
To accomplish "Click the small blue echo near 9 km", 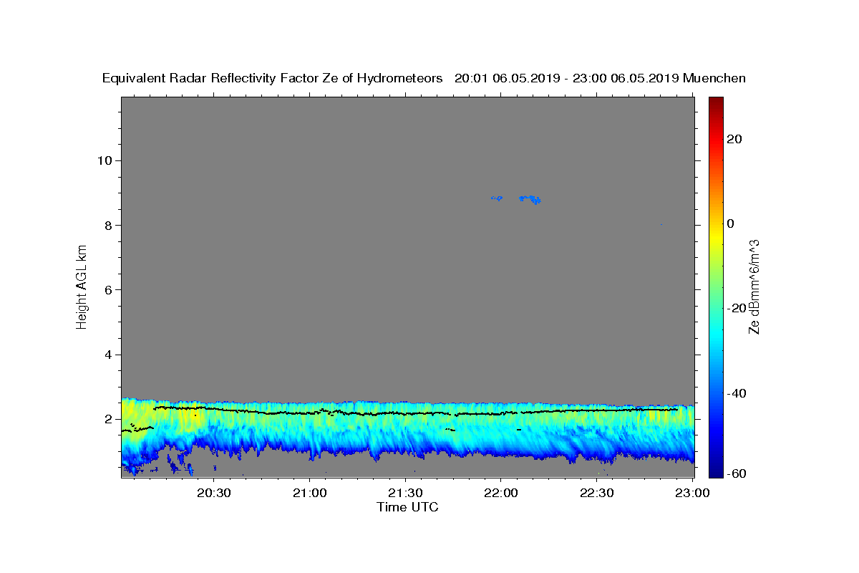I will coord(530,198).
